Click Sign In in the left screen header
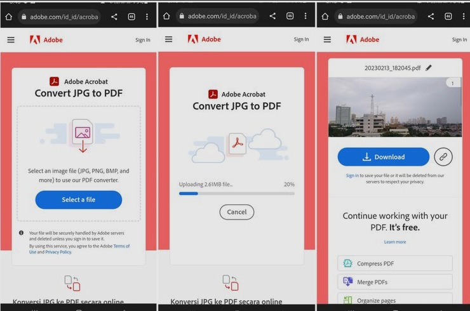The width and height of the screenshot is (470, 311). click(x=143, y=40)
